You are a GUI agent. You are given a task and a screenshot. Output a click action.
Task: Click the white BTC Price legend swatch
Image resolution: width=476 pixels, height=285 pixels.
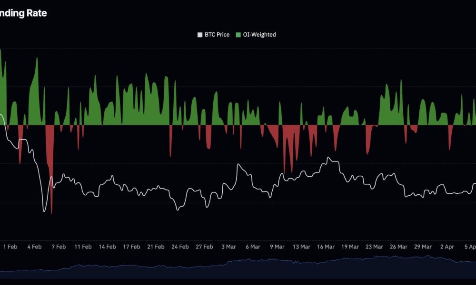(x=199, y=34)
